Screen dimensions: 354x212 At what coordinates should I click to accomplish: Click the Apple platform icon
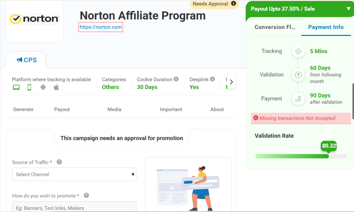click(x=56, y=87)
